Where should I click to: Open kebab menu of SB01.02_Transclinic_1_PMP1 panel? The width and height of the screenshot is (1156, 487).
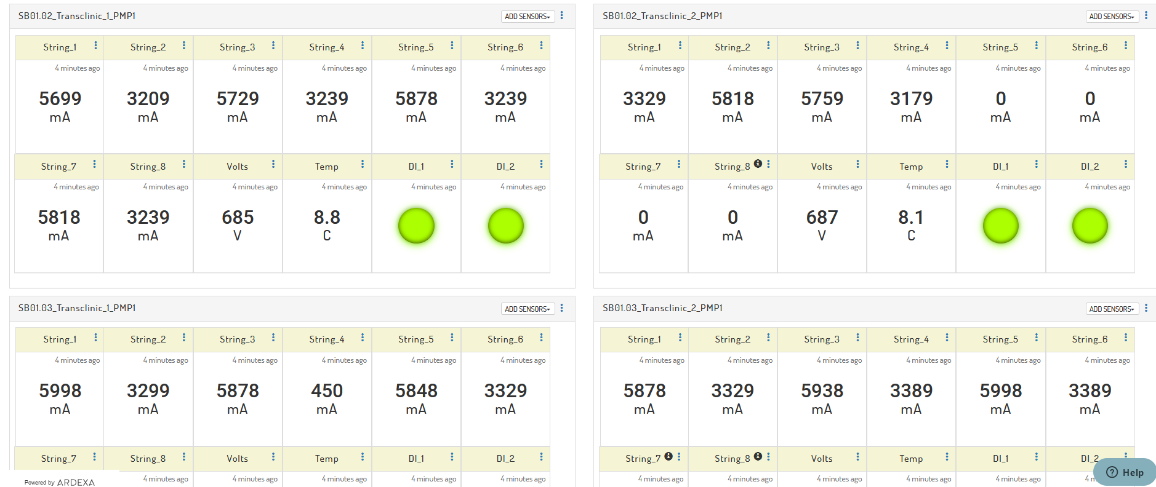(x=561, y=15)
